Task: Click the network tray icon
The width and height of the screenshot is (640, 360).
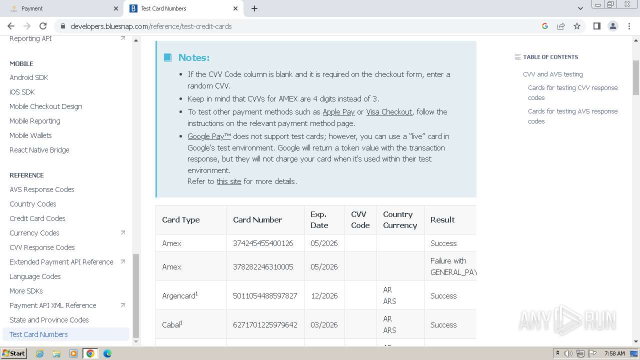Action: [x=580, y=353]
